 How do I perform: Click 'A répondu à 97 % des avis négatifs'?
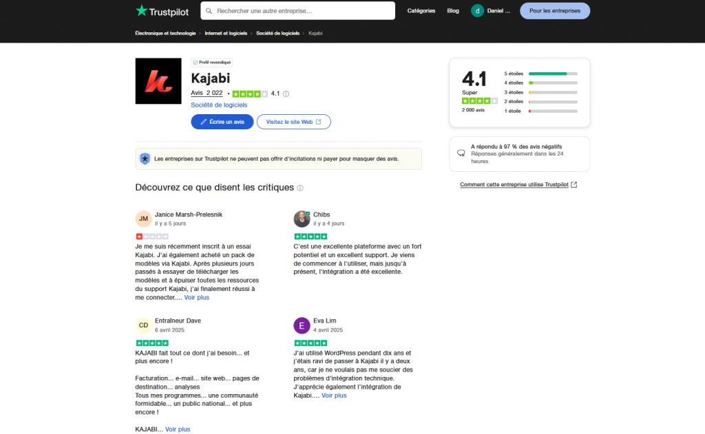tap(516, 147)
